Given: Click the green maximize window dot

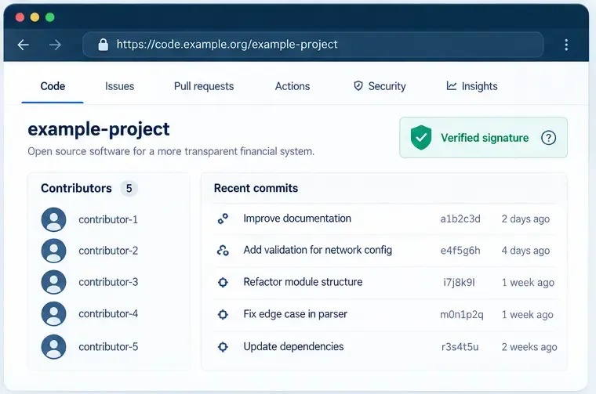Looking at the screenshot, I should [x=49, y=17].
